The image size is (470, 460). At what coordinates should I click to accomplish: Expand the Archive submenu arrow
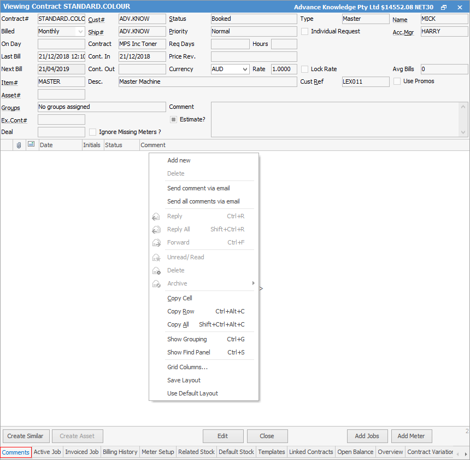(x=253, y=283)
